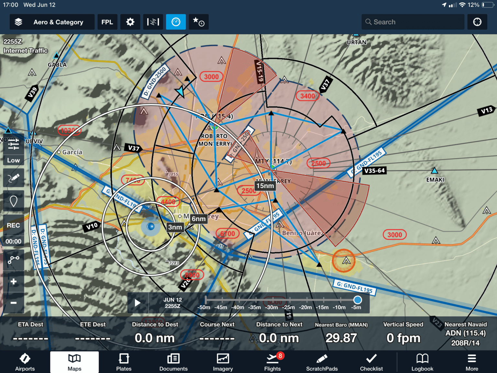
Task: Tap the dropped pin marker tool
Action: pos(13,201)
